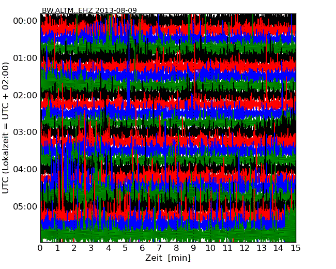Select the 04:00 UTC axis label
Viewport: 336px width, 269px height.
pos(25,169)
